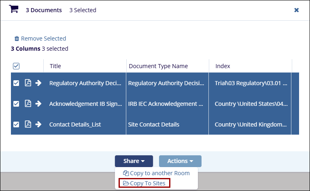The width and height of the screenshot is (310, 191).
Task: Close the documents cart dialog
Action: 296,10
